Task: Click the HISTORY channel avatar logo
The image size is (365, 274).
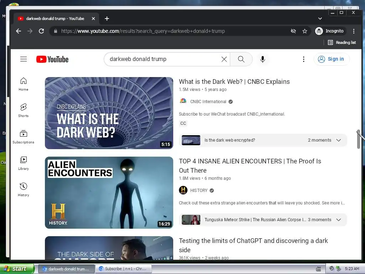Action: [183, 190]
